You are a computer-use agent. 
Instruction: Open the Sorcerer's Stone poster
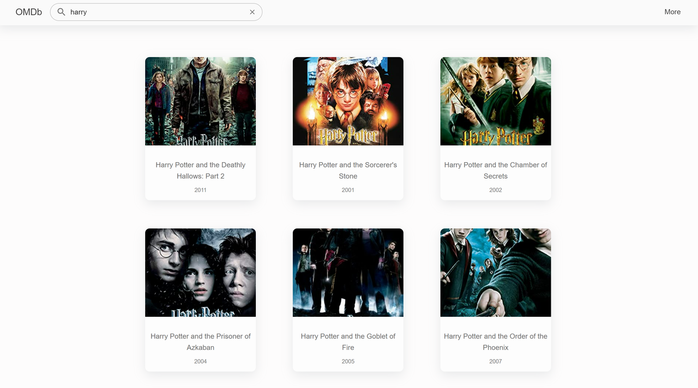coord(348,101)
